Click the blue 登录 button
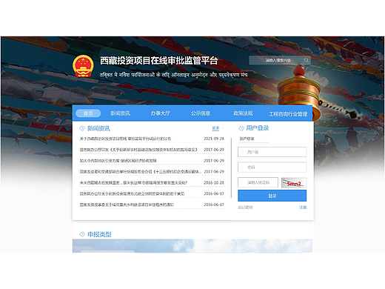The width and height of the screenshot is (385, 289). tap(272, 196)
